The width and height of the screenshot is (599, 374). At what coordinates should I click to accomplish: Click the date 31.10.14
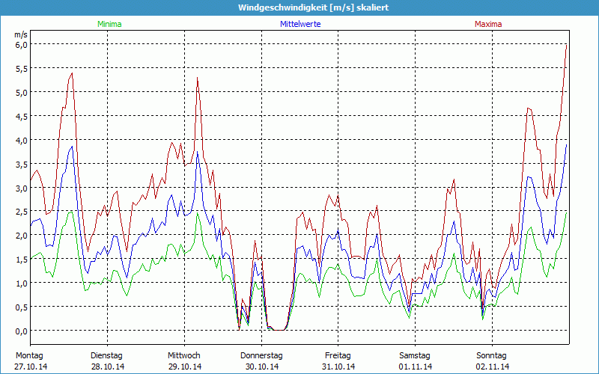point(338,367)
